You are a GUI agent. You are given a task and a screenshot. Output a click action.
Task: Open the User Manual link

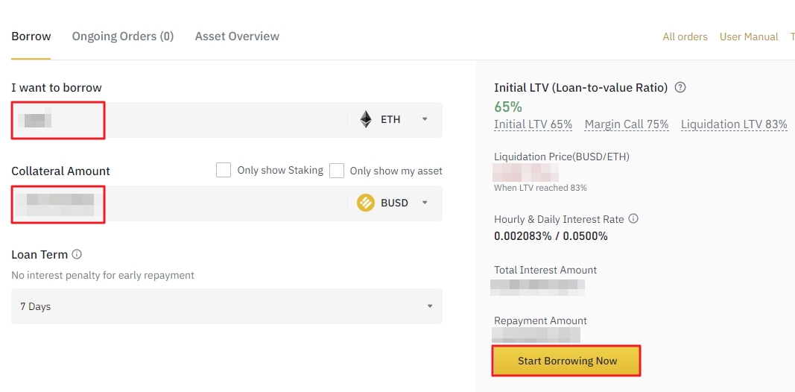point(749,37)
